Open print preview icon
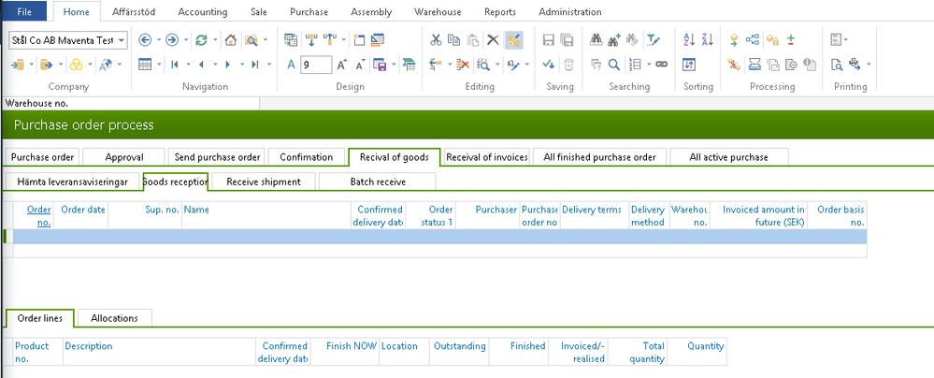The image size is (934, 378). pos(837,65)
